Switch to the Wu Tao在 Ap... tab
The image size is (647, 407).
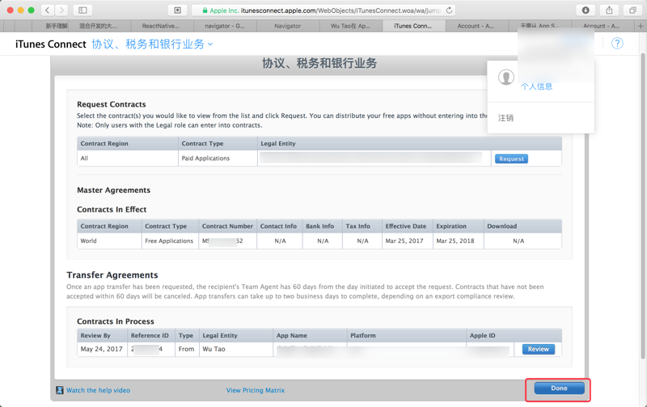pos(351,26)
